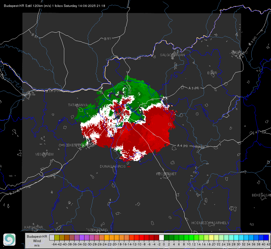Click the SZÉKESFEHÉRVÁR city label
Screen dimensions: 271x249
[79, 145]
